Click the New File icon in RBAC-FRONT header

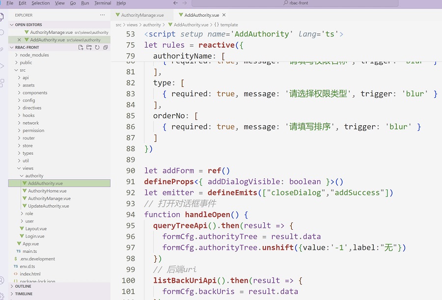[81, 48]
